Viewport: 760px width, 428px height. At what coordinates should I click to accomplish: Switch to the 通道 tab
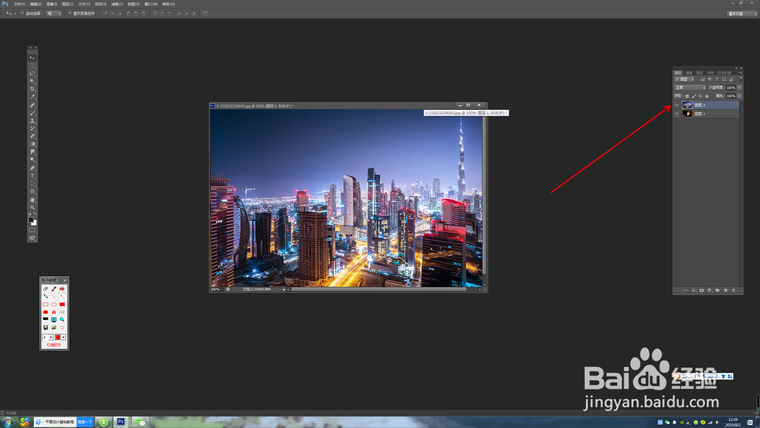pyautogui.click(x=689, y=73)
